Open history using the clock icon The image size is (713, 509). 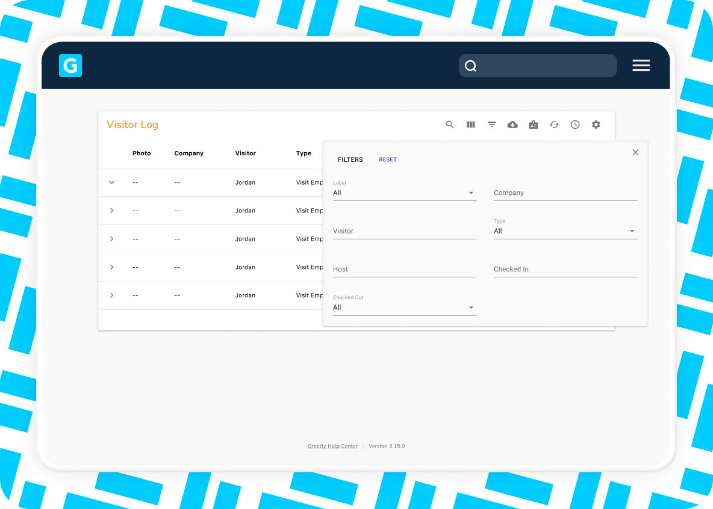(575, 125)
